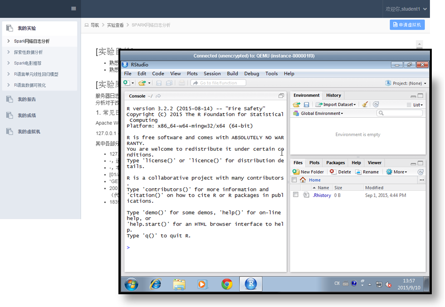Screen dimensions: 445x307
Task: Tick the checkbox next to .Rhistory file
Action: point(296,195)
